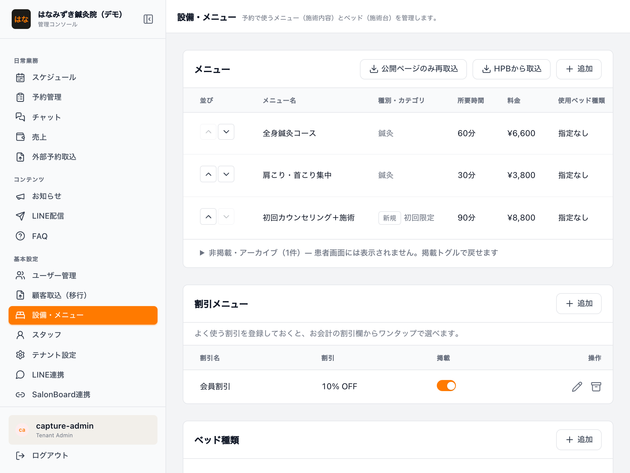Click the capture-admin avatar circle

[22, 430]
